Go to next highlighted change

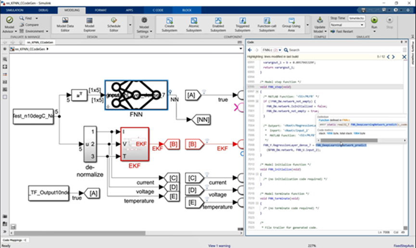(x=393, y=57)
